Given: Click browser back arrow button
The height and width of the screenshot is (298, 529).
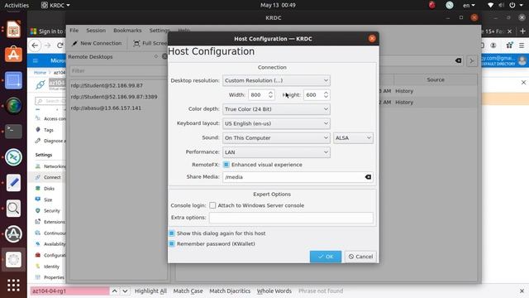Looking at the screenshot, I should click(35, 45).
